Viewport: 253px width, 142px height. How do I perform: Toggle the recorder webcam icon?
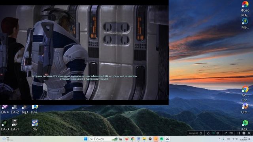pos(218,133)
